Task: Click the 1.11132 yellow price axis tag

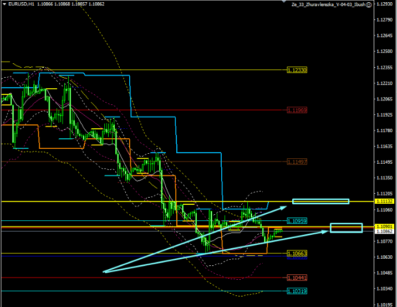Action: point(384,201)
